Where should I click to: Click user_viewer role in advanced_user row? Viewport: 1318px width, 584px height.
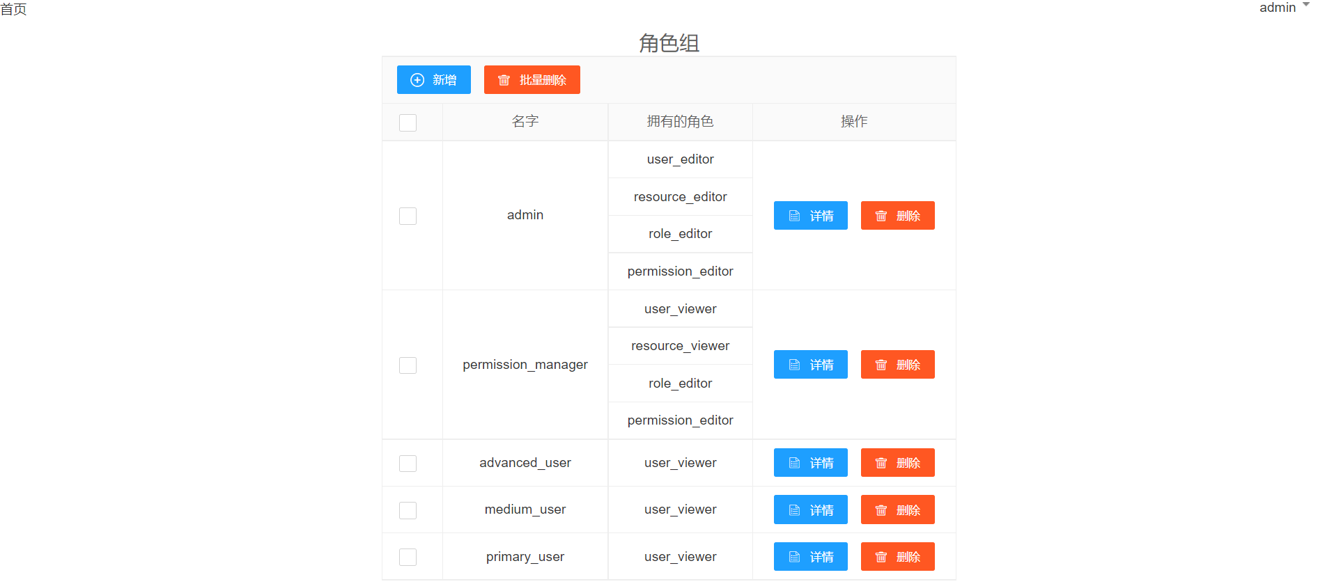[680, 463]
